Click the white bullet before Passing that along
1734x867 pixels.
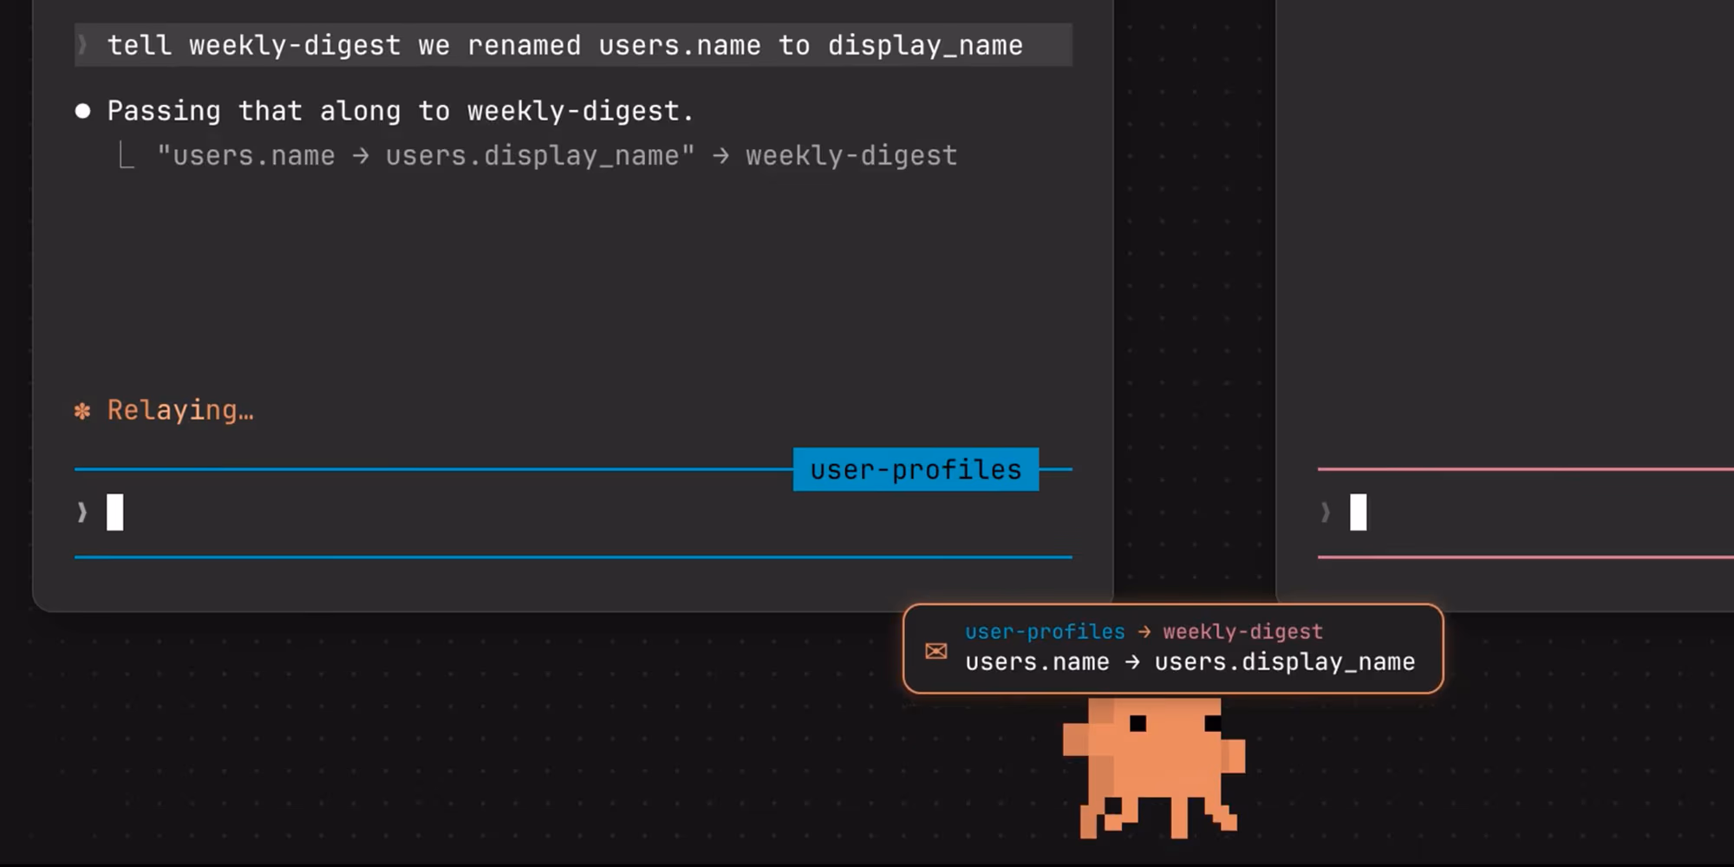[x=82, y=111]
